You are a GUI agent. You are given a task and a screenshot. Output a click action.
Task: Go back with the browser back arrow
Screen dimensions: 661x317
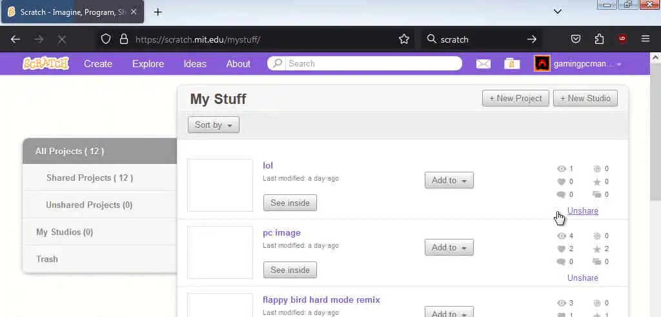15,39
